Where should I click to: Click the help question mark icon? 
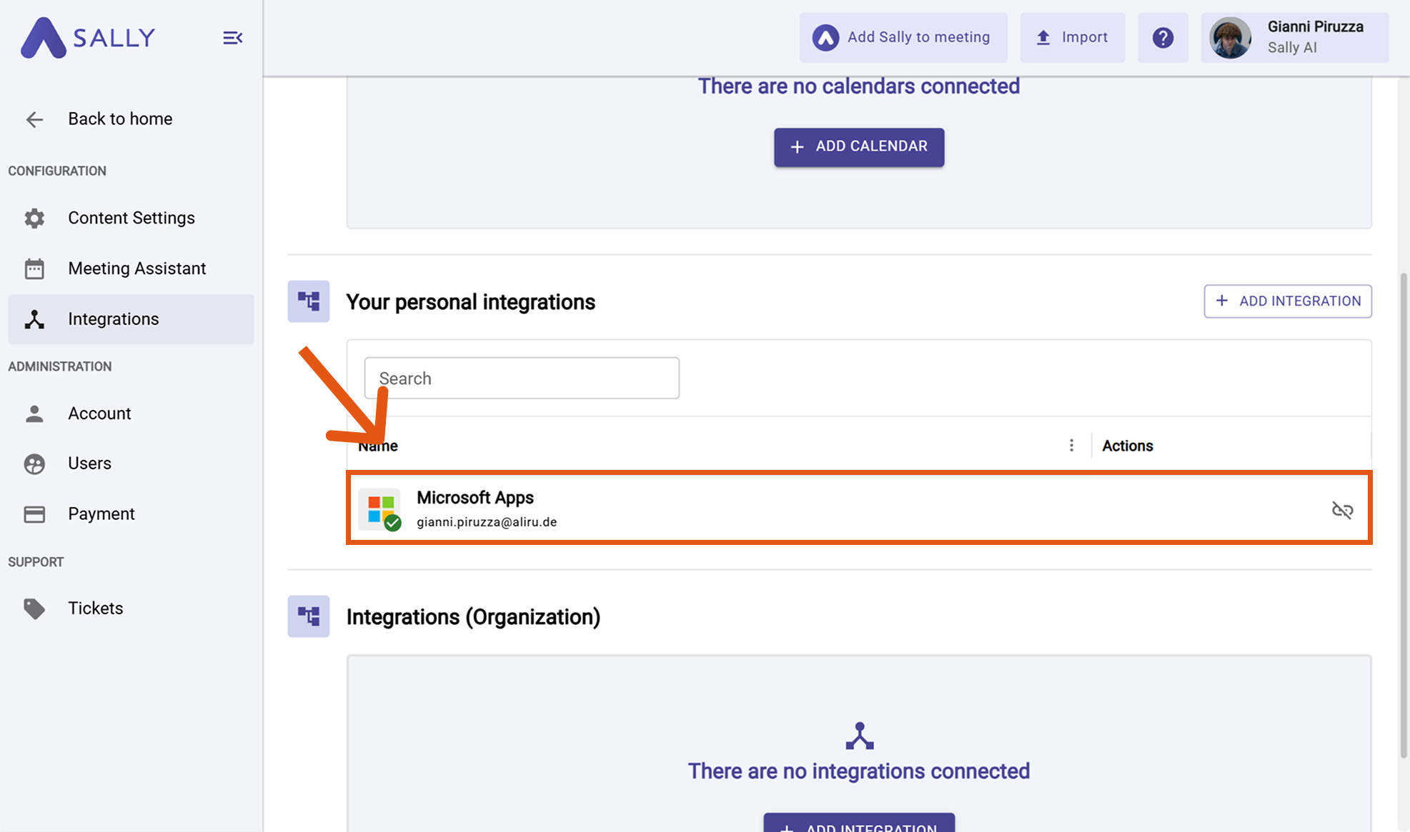(x=1162, y=38)
